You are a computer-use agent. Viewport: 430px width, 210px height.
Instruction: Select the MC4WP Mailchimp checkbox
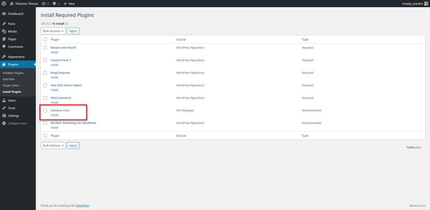click(x=45, y=123)
